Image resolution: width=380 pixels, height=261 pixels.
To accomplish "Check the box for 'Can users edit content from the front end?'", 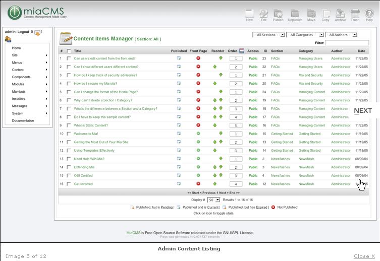I will 69,58.
